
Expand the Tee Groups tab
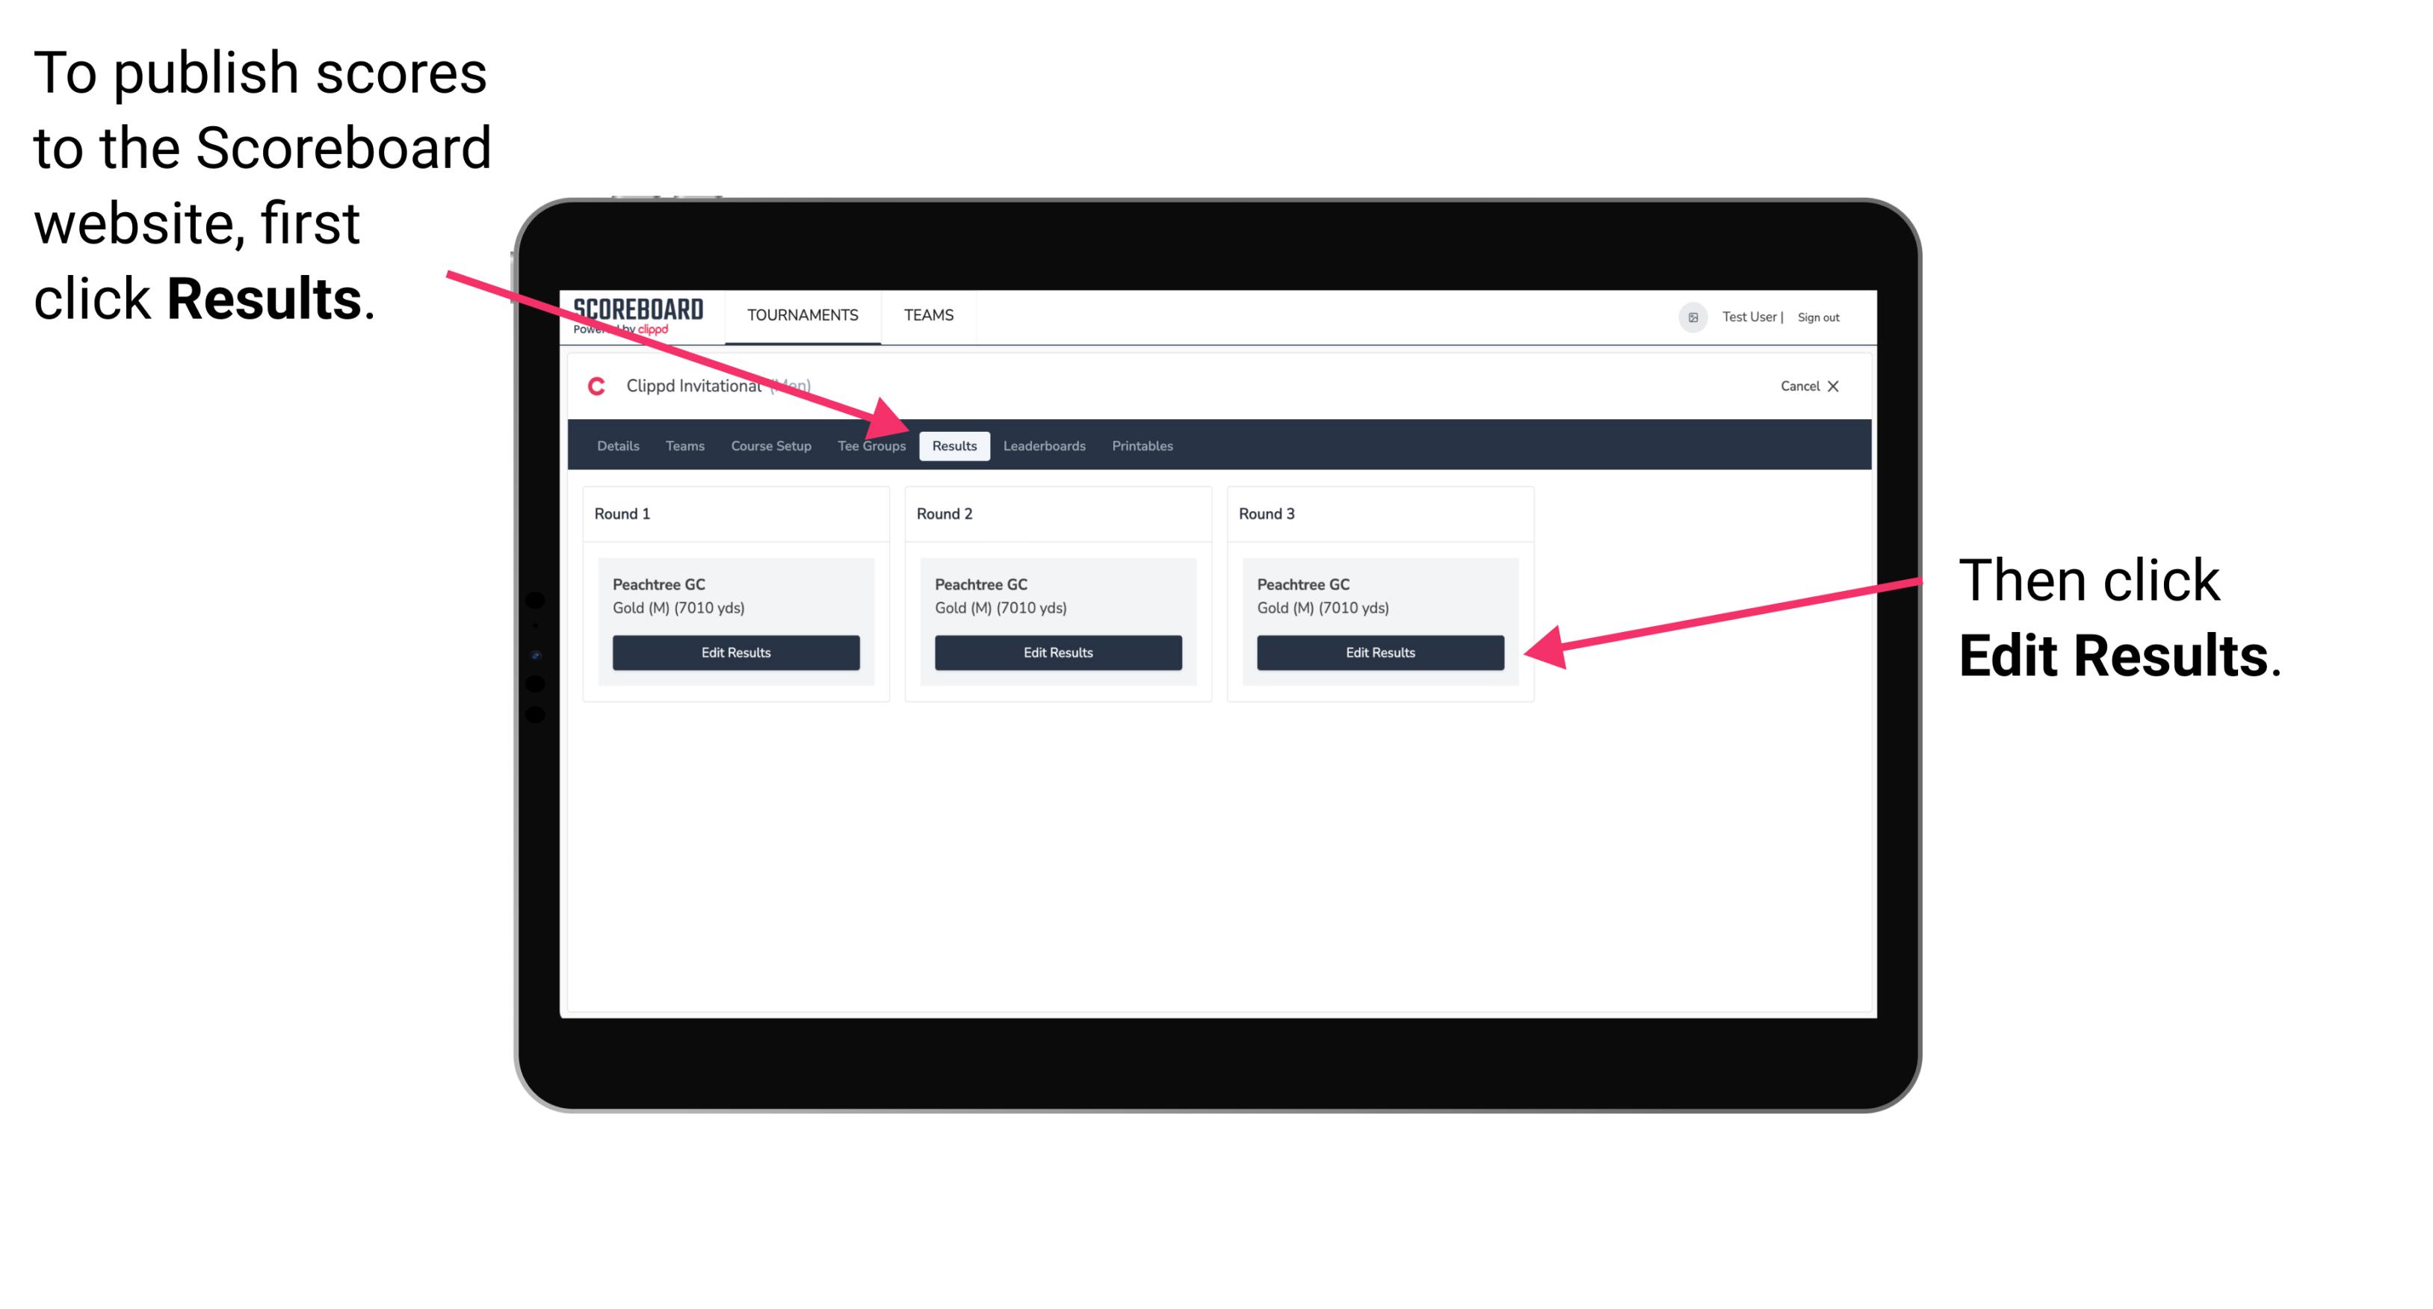point(869,445)
